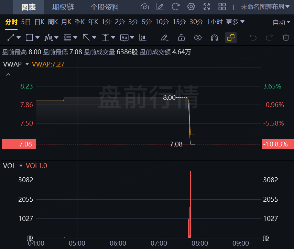
Task: Toggle the magnet snap mode
Action: click(214, 38)
